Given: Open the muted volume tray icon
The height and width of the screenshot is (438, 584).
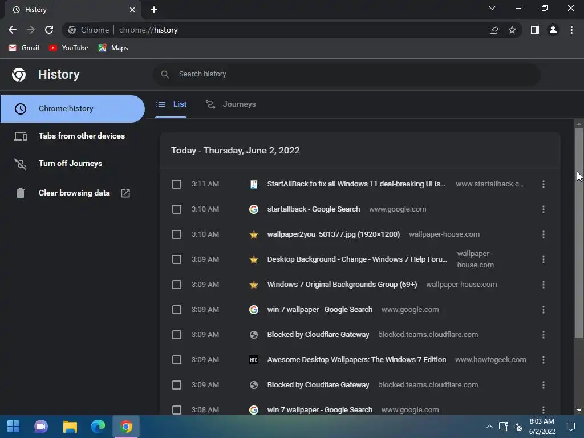Looking at the screenshot, I should [x=518, y=427].
